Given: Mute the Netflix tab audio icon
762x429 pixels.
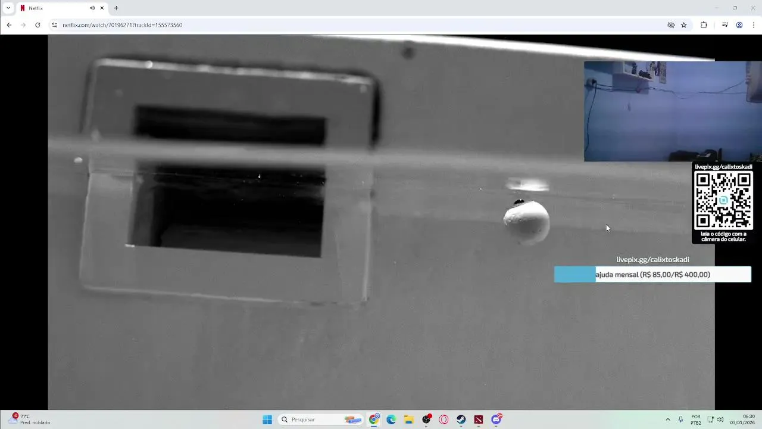Looking at the screenshot, I should coord(92,8).
